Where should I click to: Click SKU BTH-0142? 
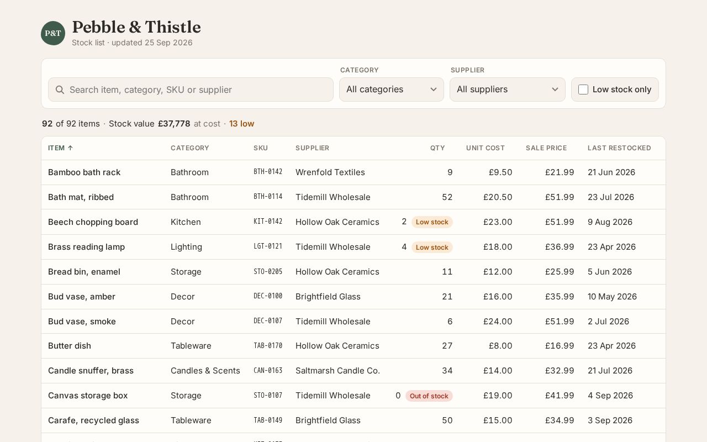click(x=268, y=172)
